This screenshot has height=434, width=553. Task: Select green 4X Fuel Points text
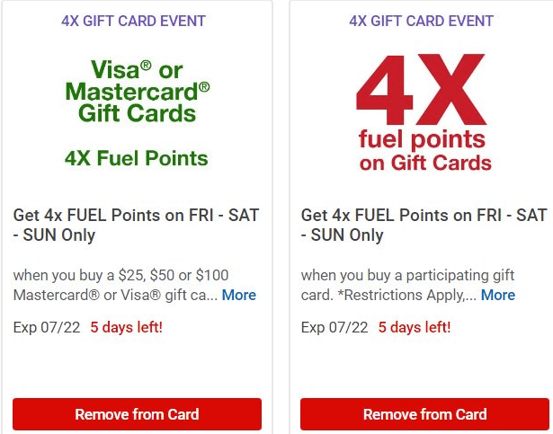pos(137,158)
